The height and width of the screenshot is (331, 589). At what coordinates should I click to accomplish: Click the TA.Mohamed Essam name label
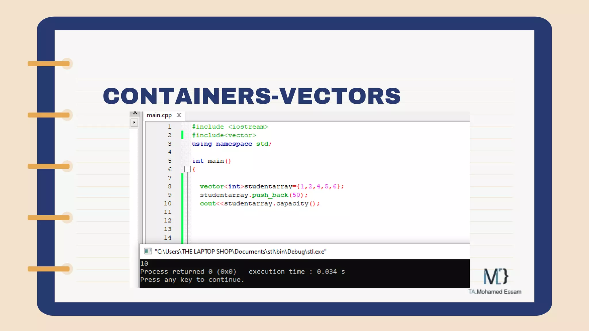(495, 292)
